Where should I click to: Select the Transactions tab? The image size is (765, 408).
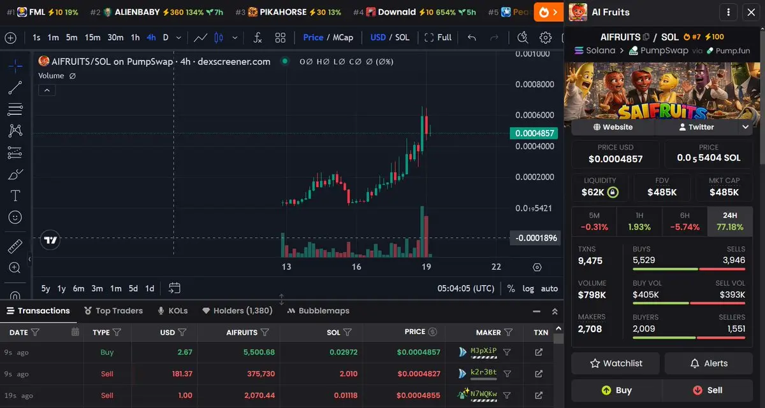click(38, 311)
